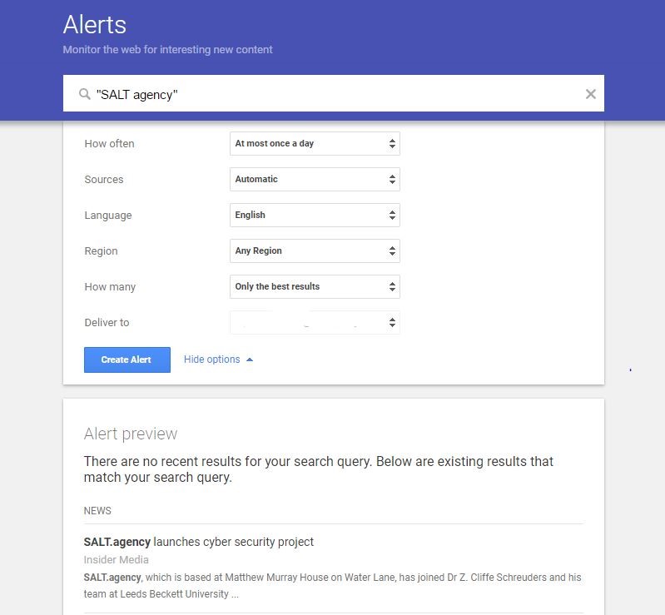Click the magnifier search icon
This screenshot has height=615, width=665.
pyautogui.click(x=84, y=94)
